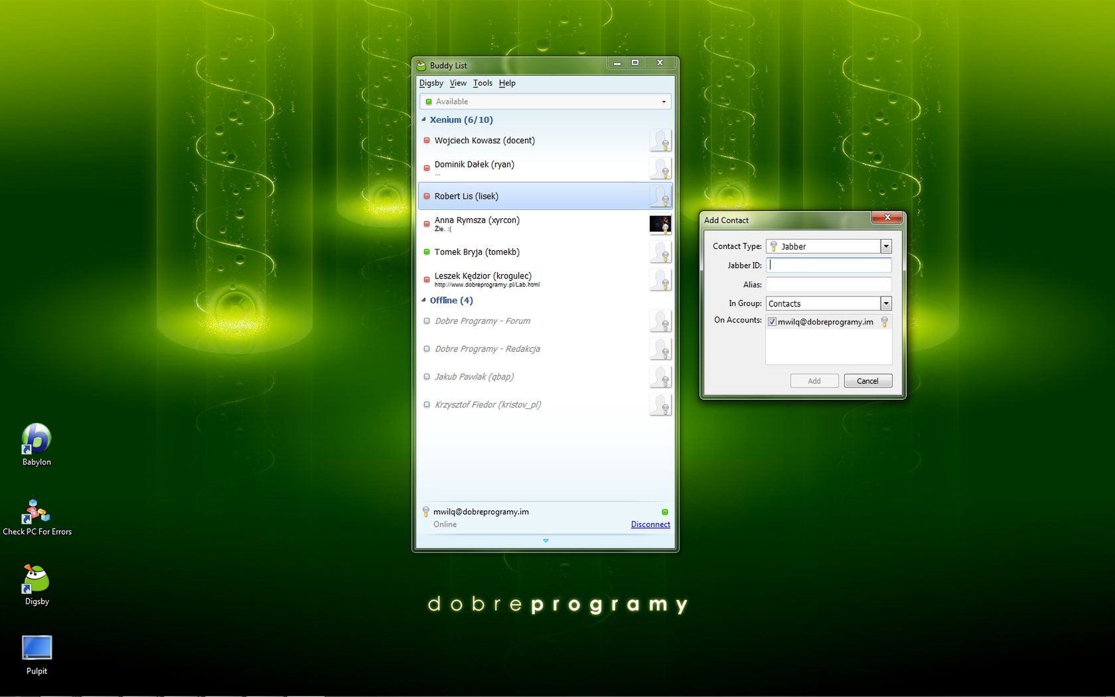Collapse the Xenium (6/10) group
The image size is (1115, 697).
pyautogui.click(x=424, y=119)
